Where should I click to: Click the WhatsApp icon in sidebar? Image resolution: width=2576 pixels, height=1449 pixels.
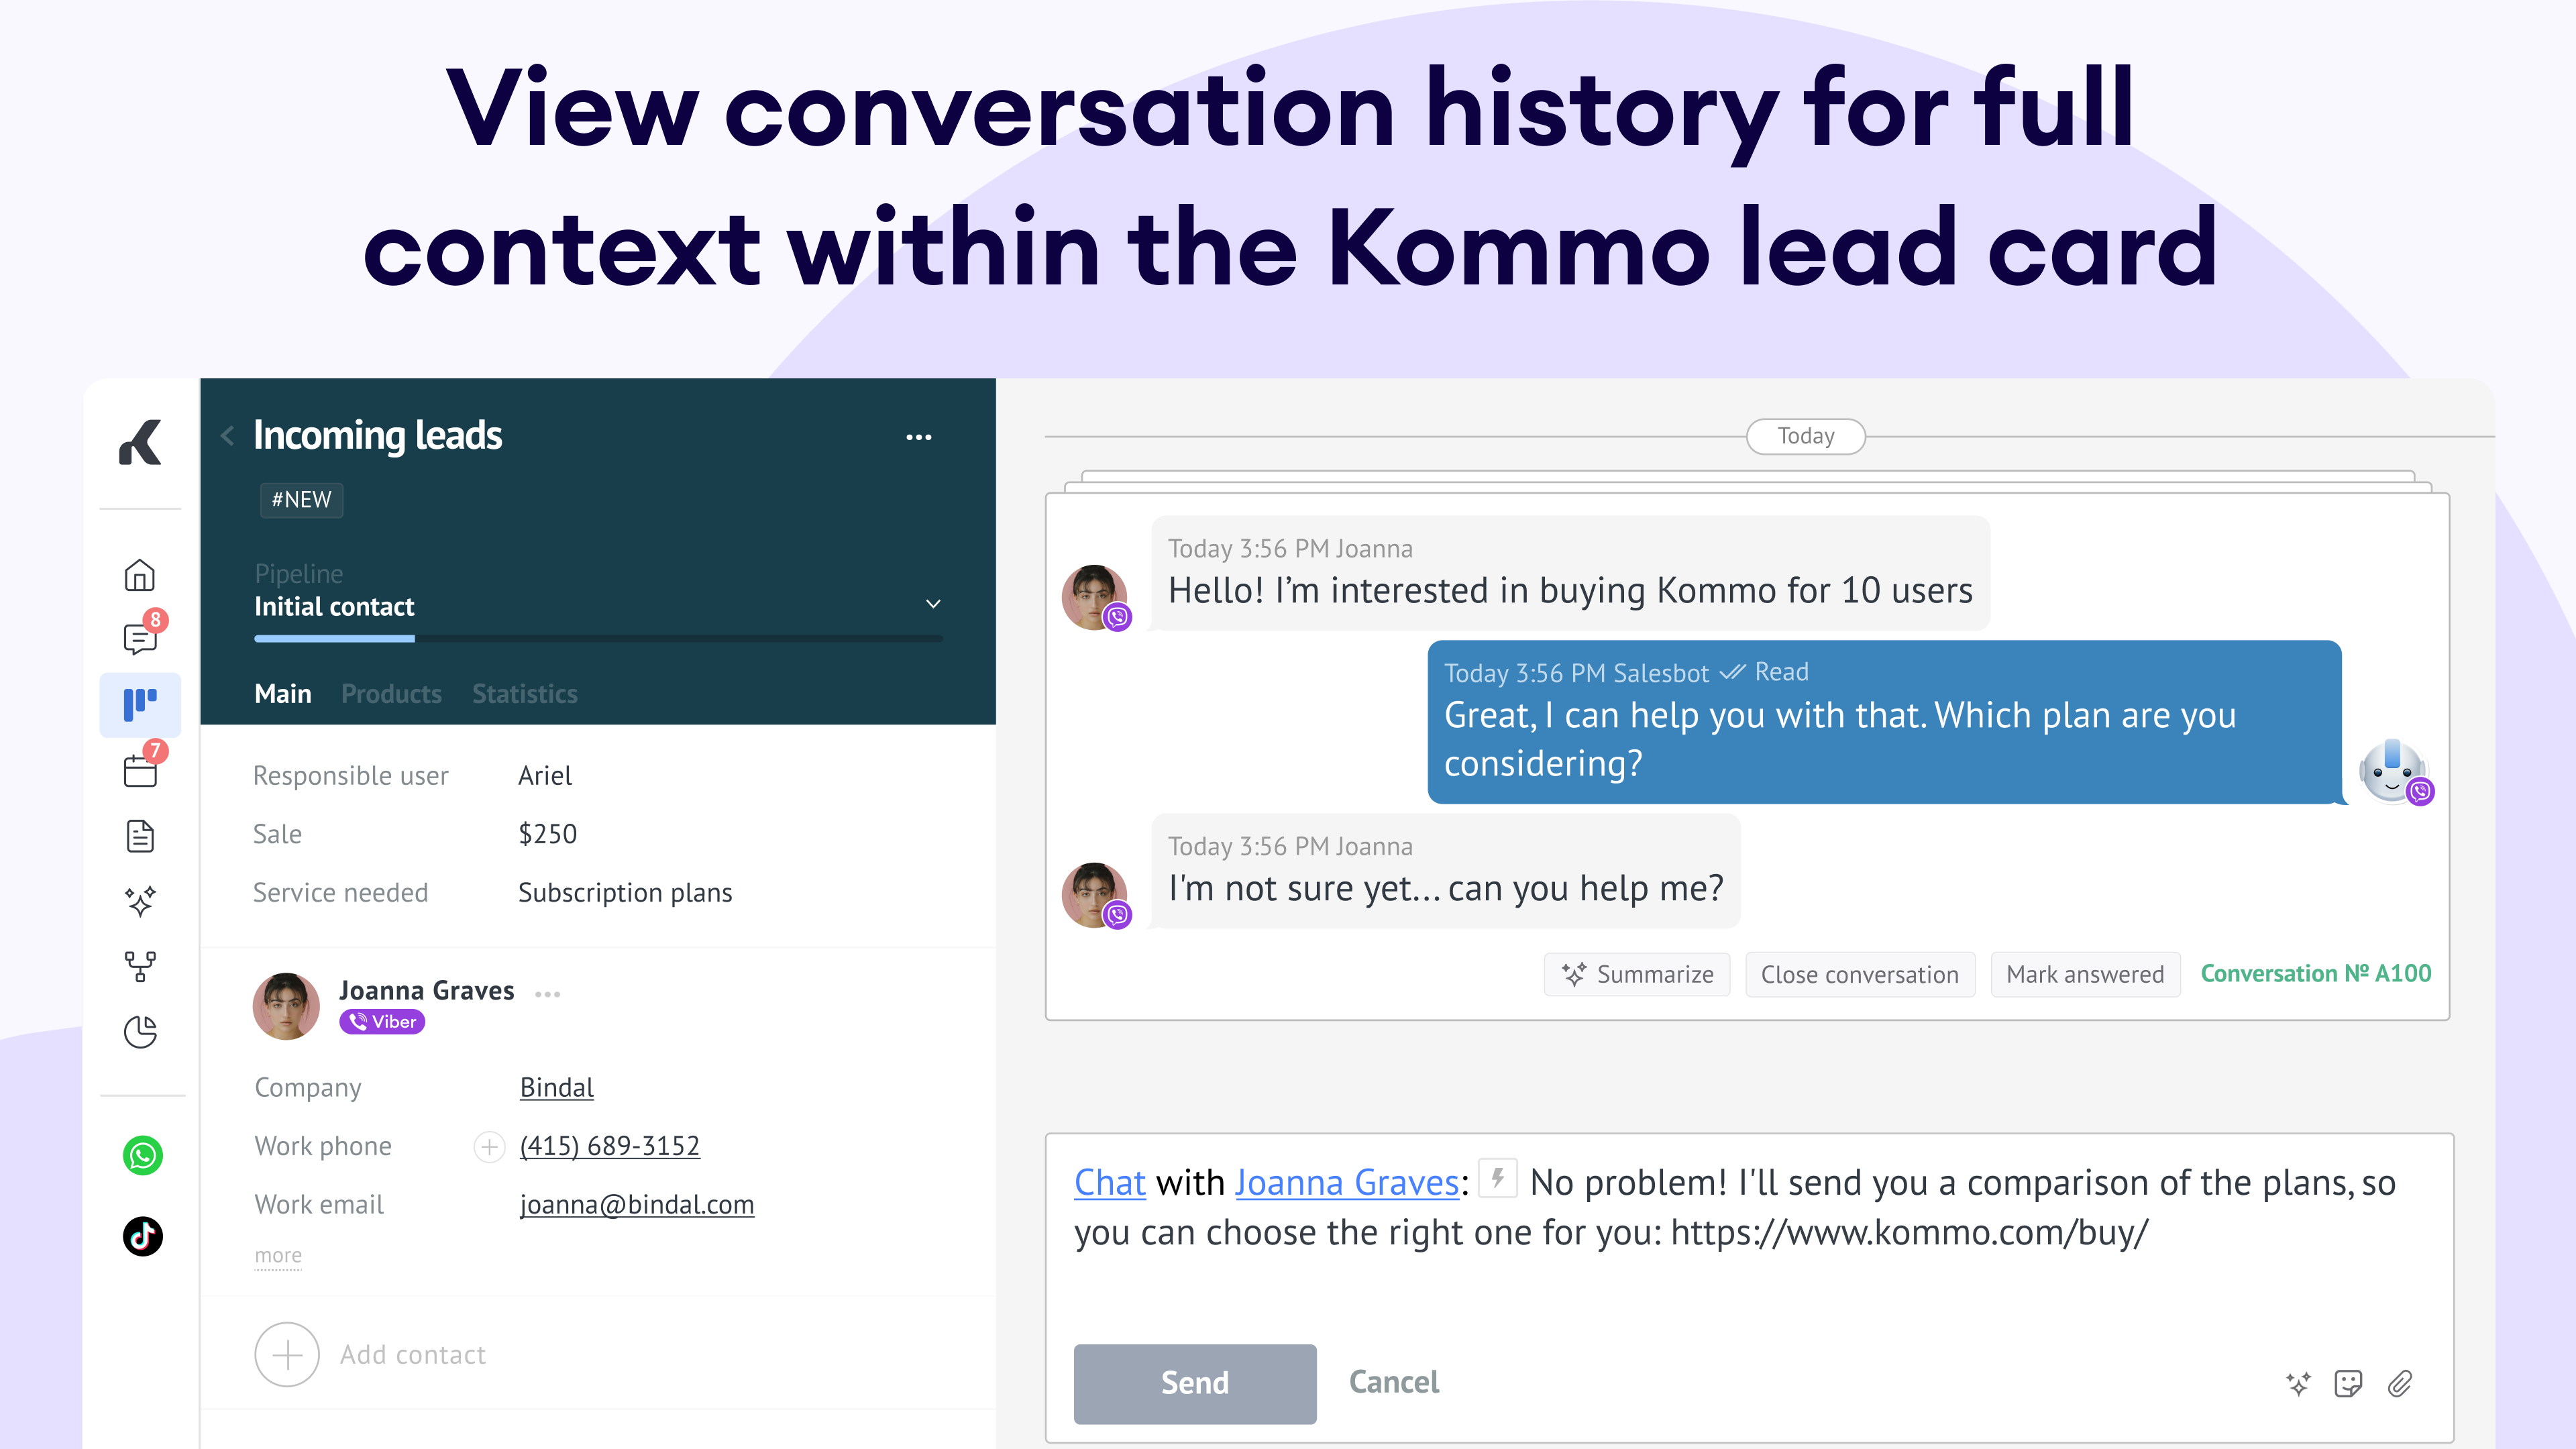[142, 1155]
